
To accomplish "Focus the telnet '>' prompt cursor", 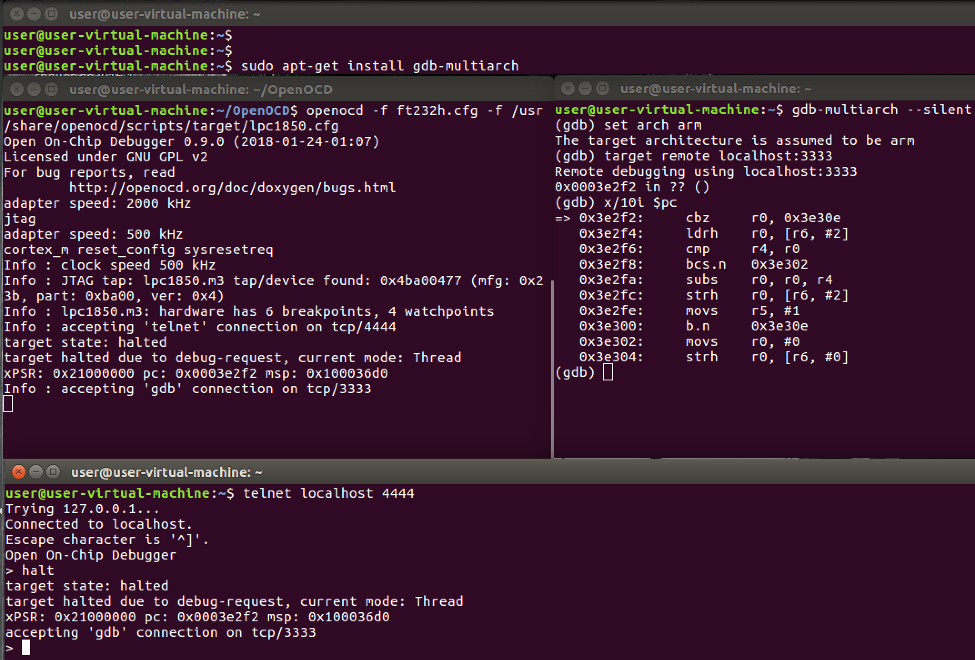I will (26, 647).
